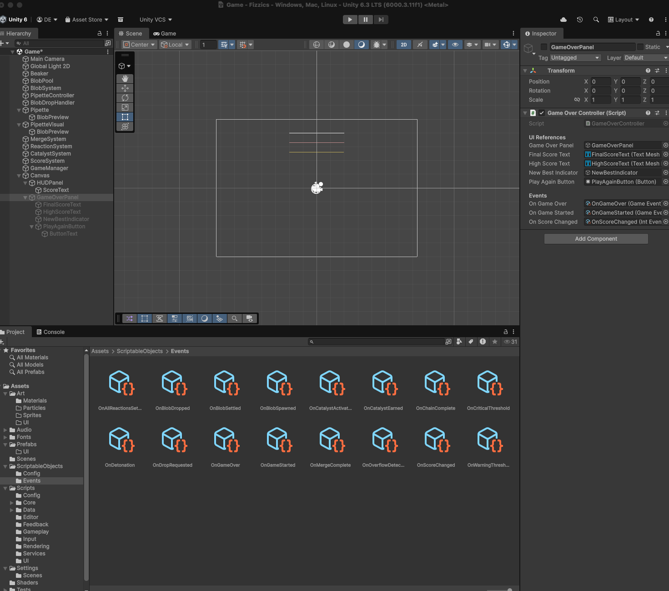Click the Project panel search field
The width and height of the screenshot is (669, 591).
[377, 342]
